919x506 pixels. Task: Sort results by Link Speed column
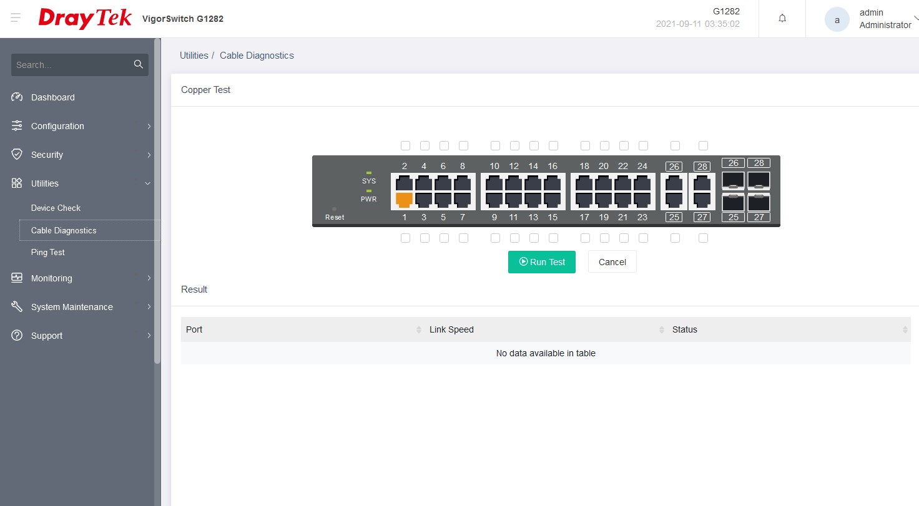click(451, 329)
